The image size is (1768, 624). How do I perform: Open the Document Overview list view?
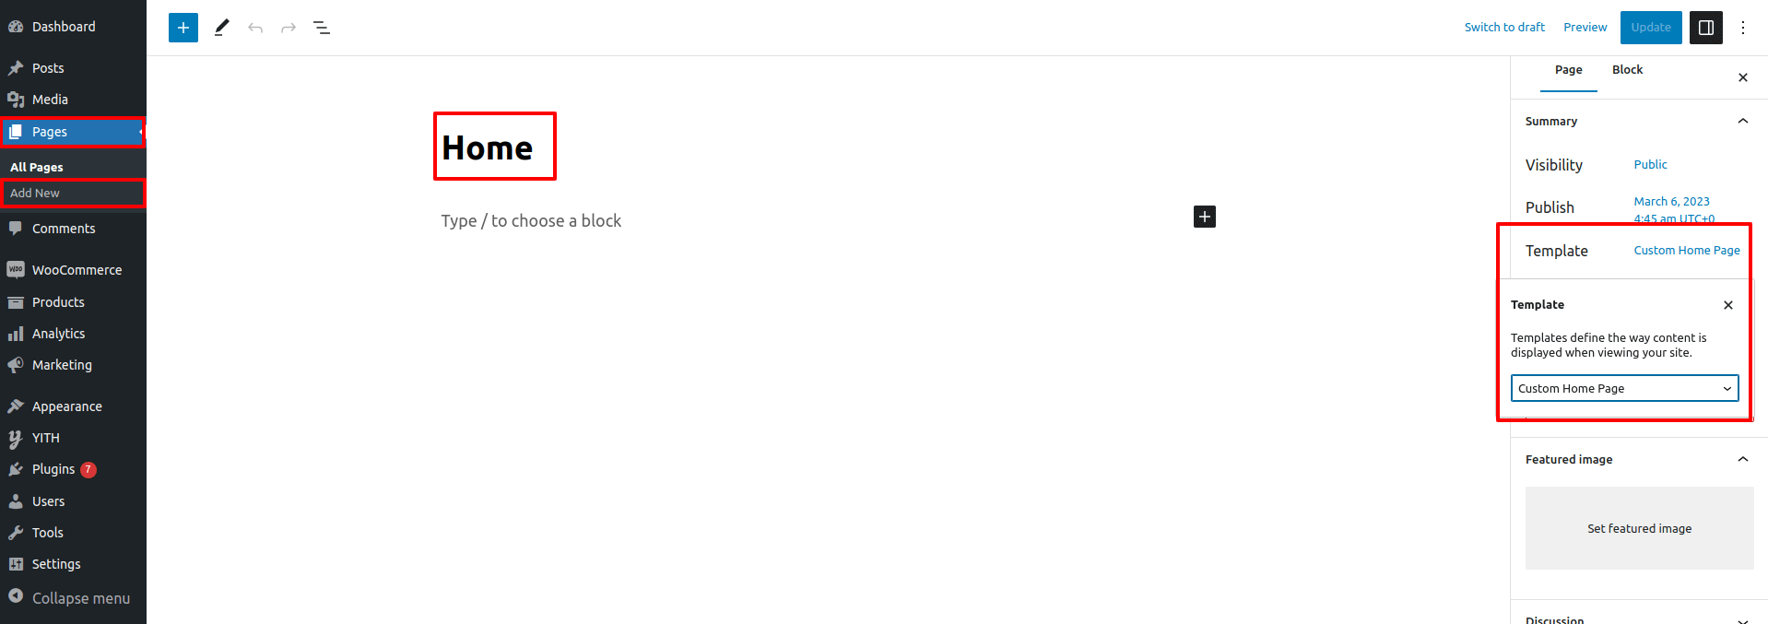click(322, 28)
